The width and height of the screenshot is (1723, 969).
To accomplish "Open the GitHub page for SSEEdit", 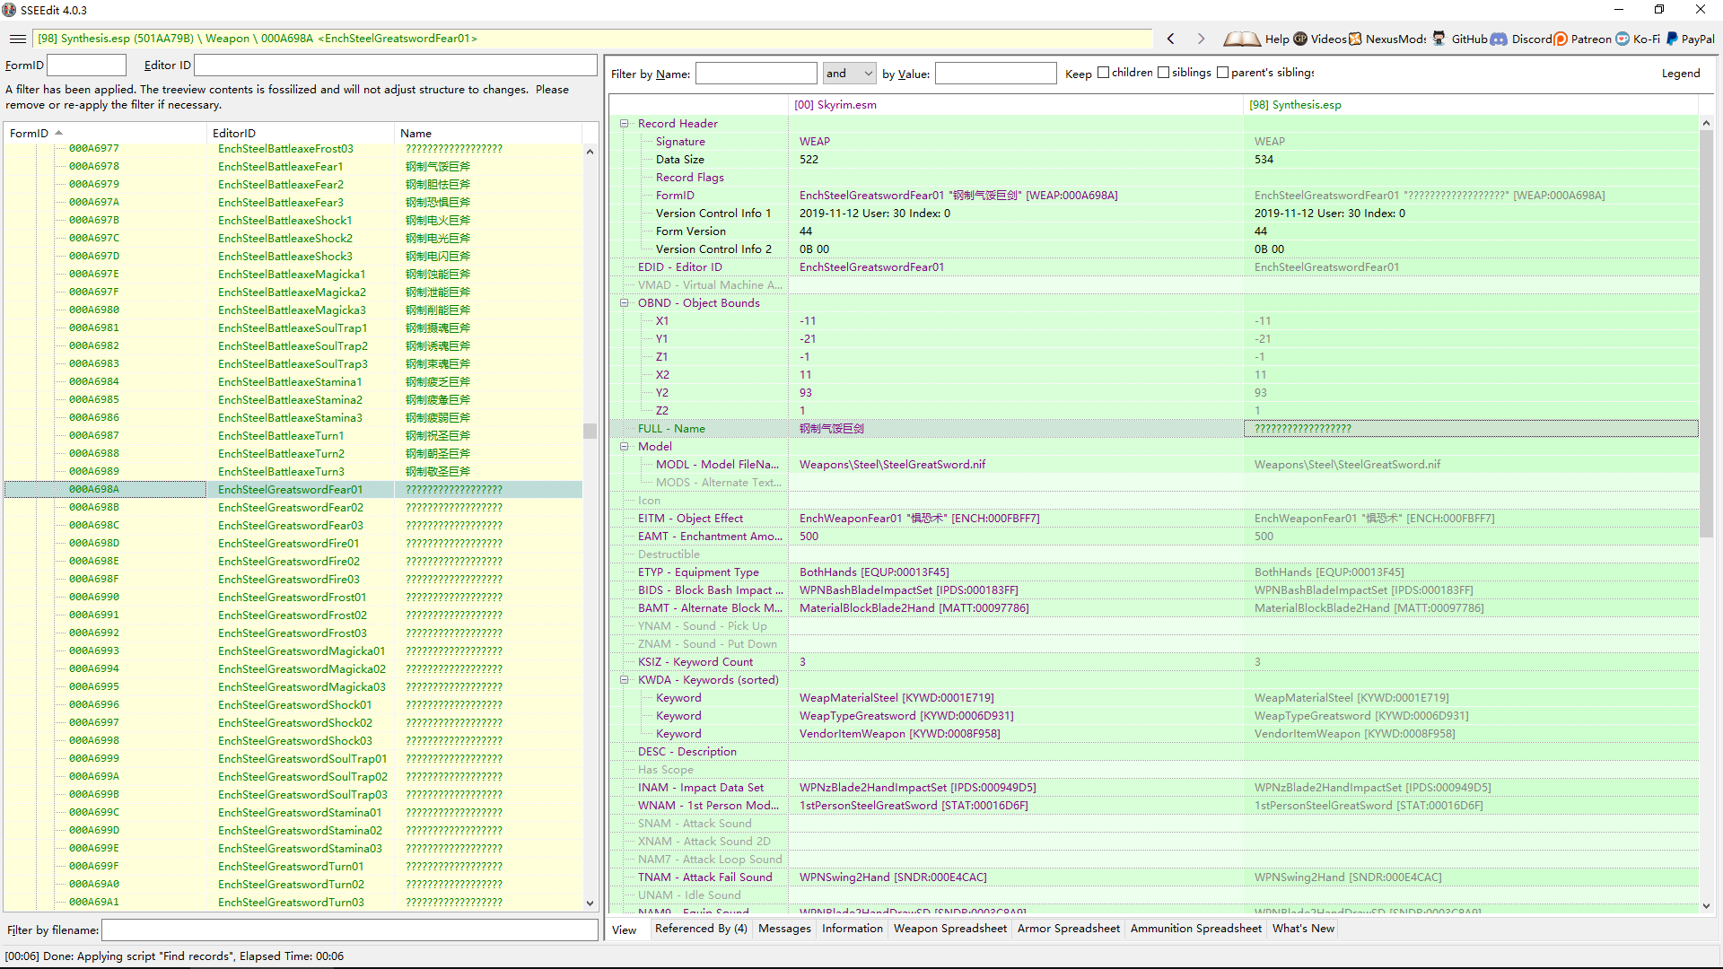I will 1469,39.
